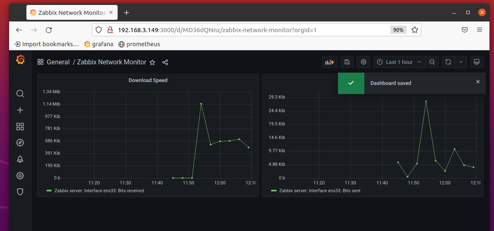Show tracking protection shield info
The width and height of the screenshot is (494, 231).
[x=99, y=30]
